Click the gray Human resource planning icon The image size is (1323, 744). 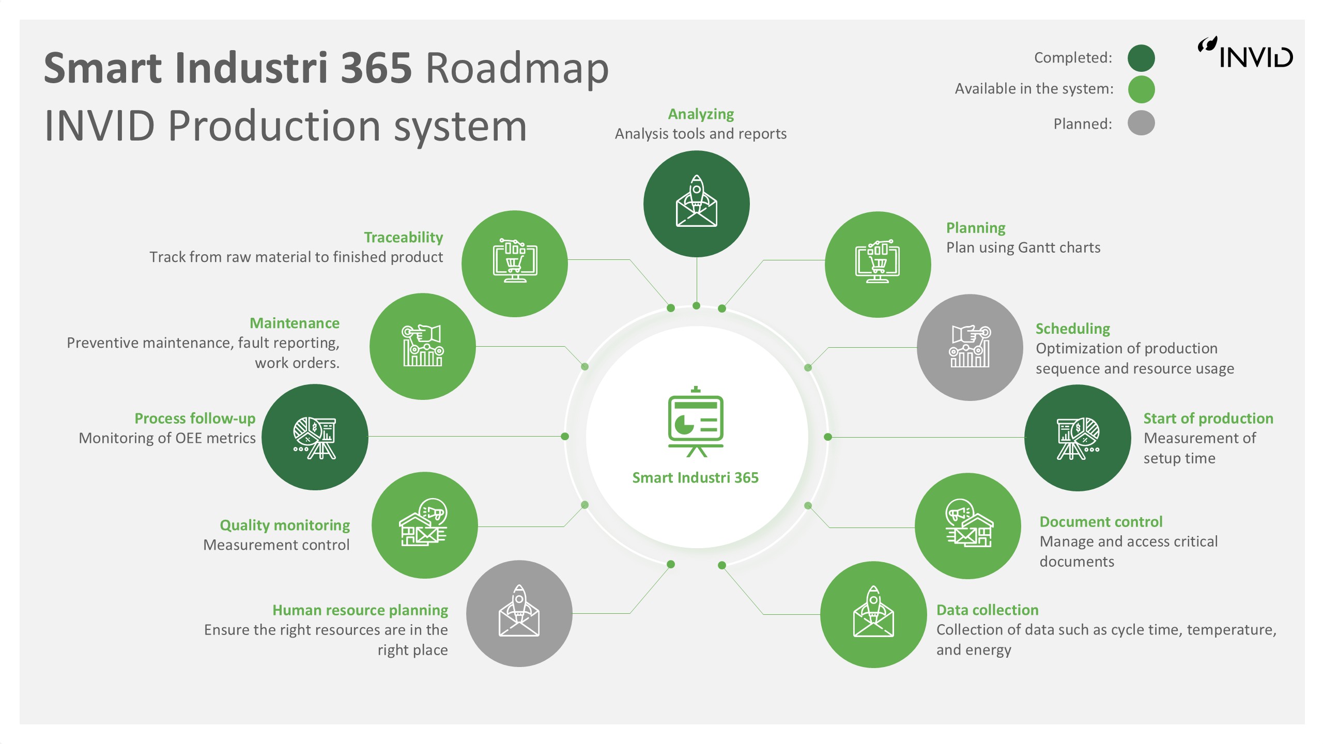click(x=519, y=613)
